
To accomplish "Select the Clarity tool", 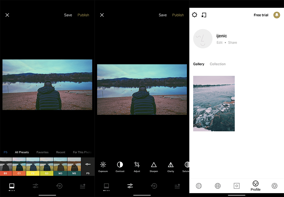I will (x=171, y=167).
